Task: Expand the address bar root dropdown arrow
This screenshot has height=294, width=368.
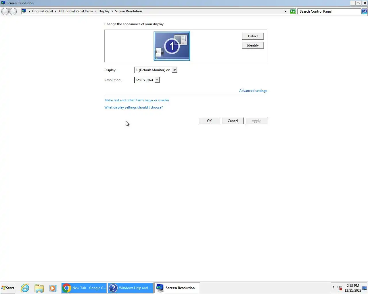Action: click(x=29, y=11)
